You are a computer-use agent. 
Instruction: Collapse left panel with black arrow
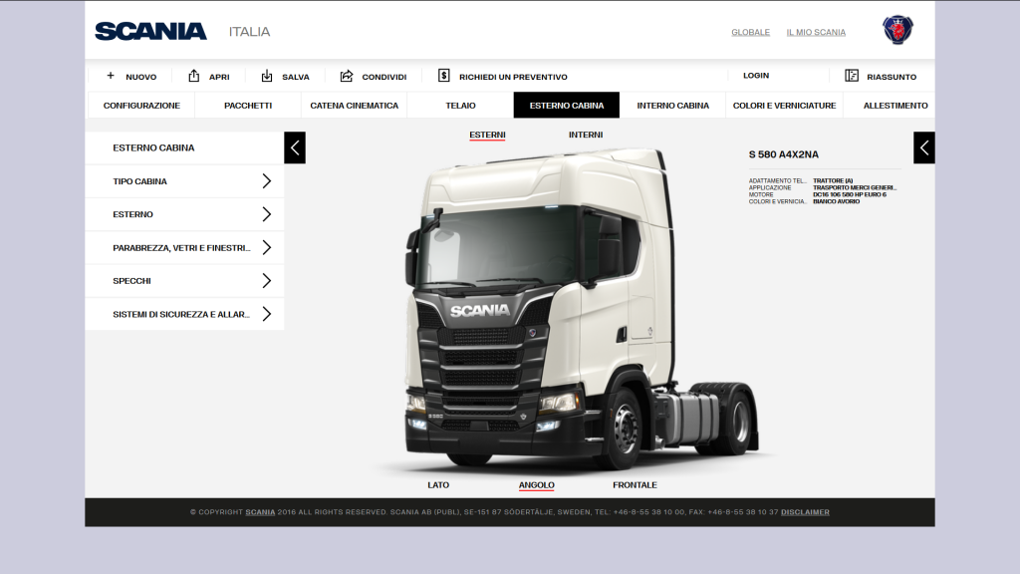295,147
